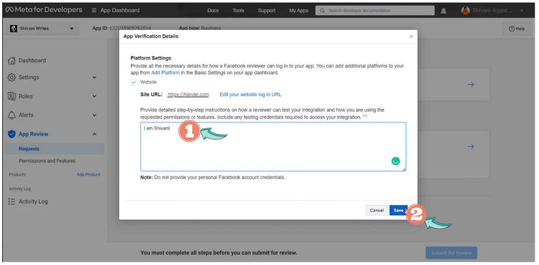Click the Activity Log list icon
Viewport: 539px width, 265px height.
tap(12, 202)
